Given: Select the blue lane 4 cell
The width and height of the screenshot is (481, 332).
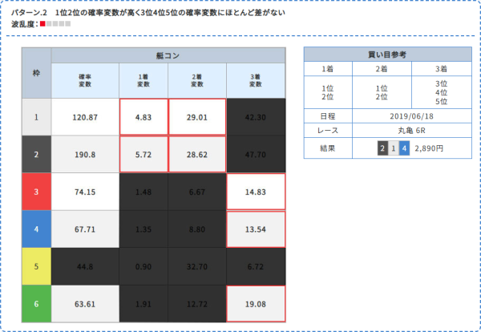Looking at the screenshot, I should (37, 232).
